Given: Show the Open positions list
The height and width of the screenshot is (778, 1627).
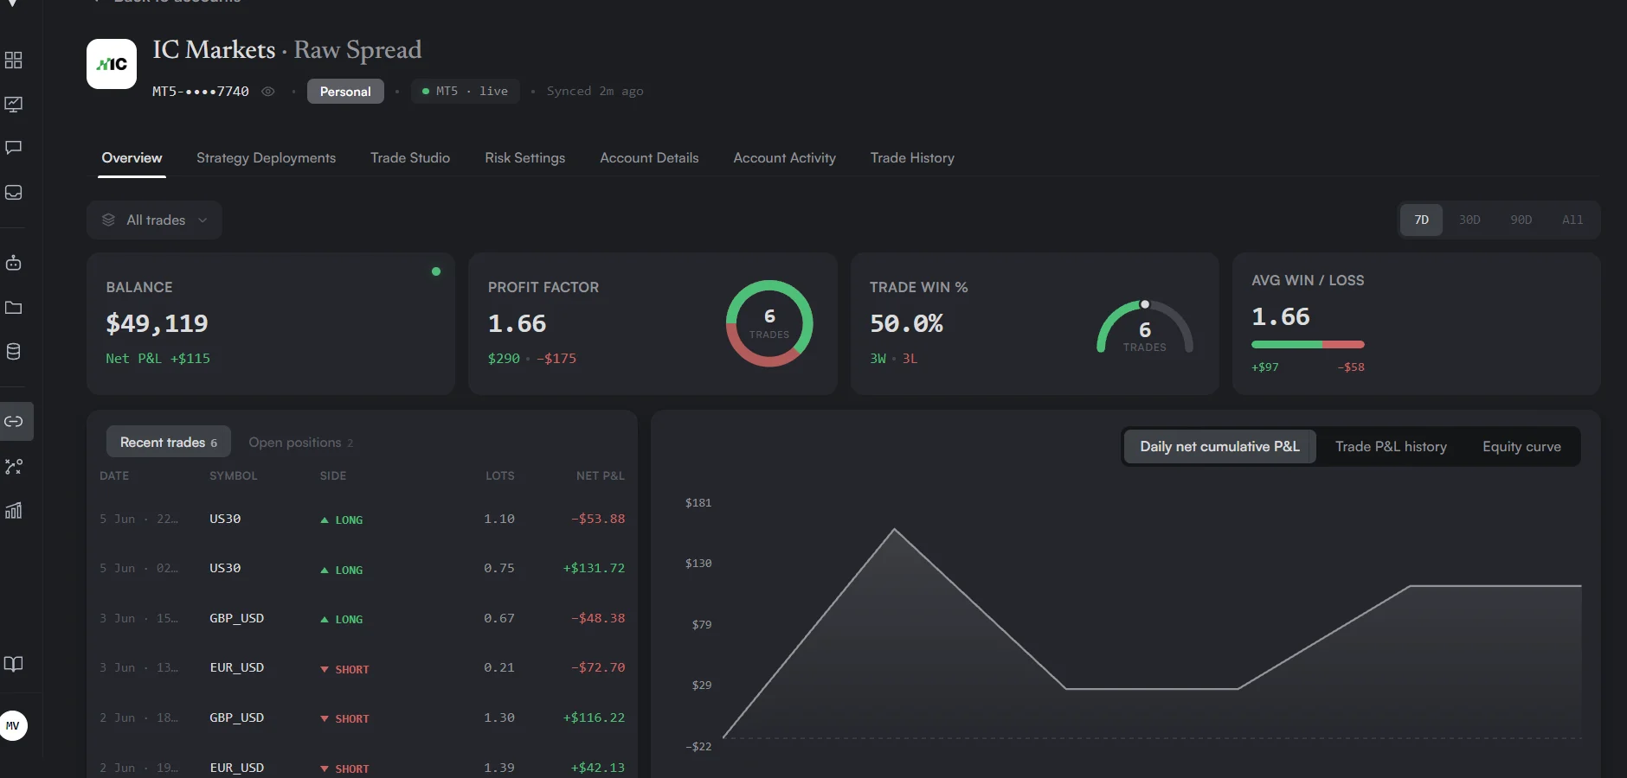Looking at the screenshot, I should click(300, 443).
